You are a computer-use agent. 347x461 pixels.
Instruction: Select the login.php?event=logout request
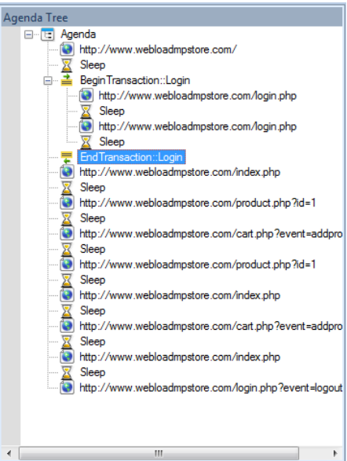211,388
